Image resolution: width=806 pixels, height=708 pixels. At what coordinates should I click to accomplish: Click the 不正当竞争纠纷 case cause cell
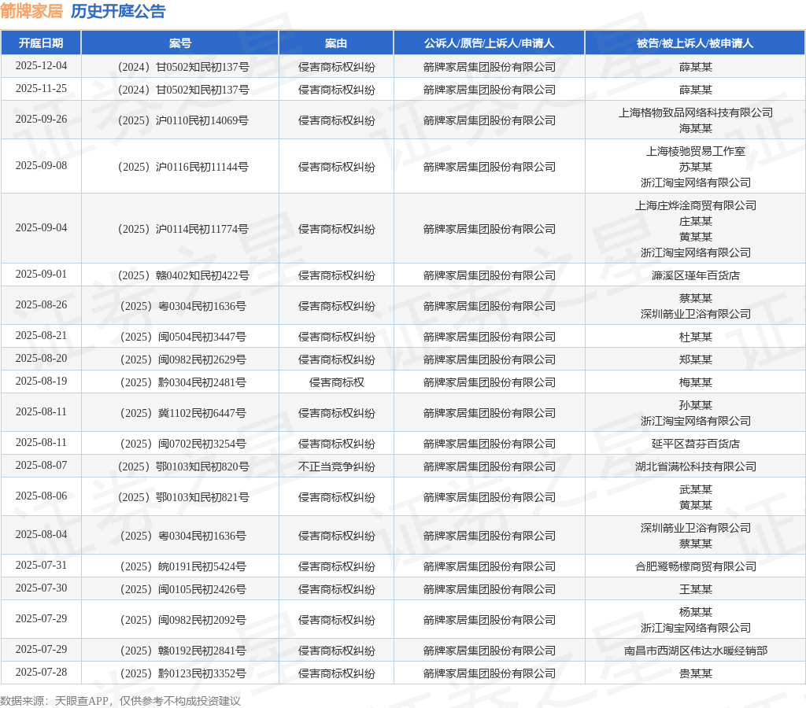pos(336,467)
